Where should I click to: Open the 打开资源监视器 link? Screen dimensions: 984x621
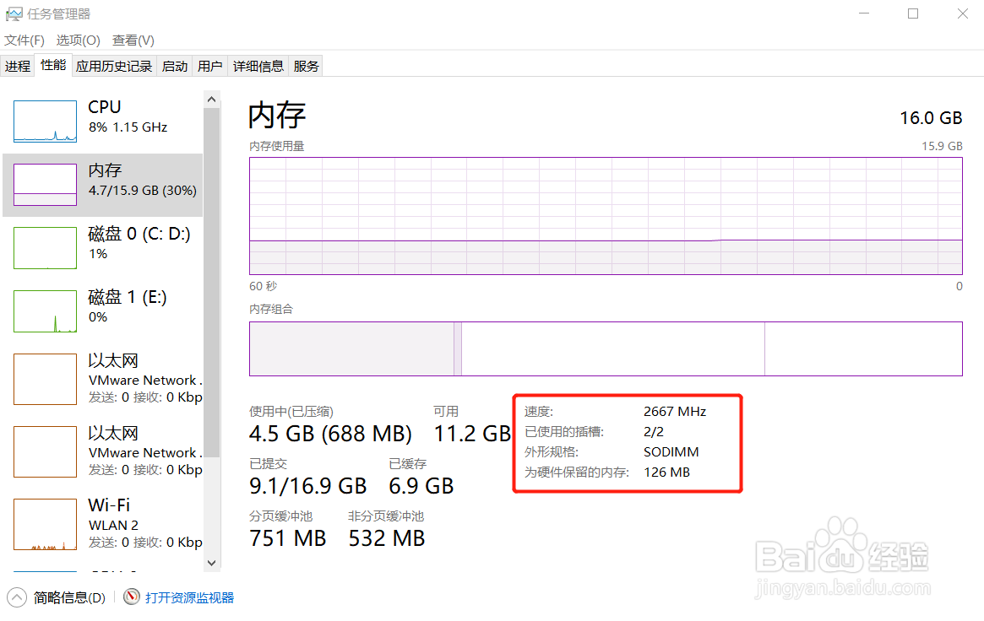click(189, 597)
